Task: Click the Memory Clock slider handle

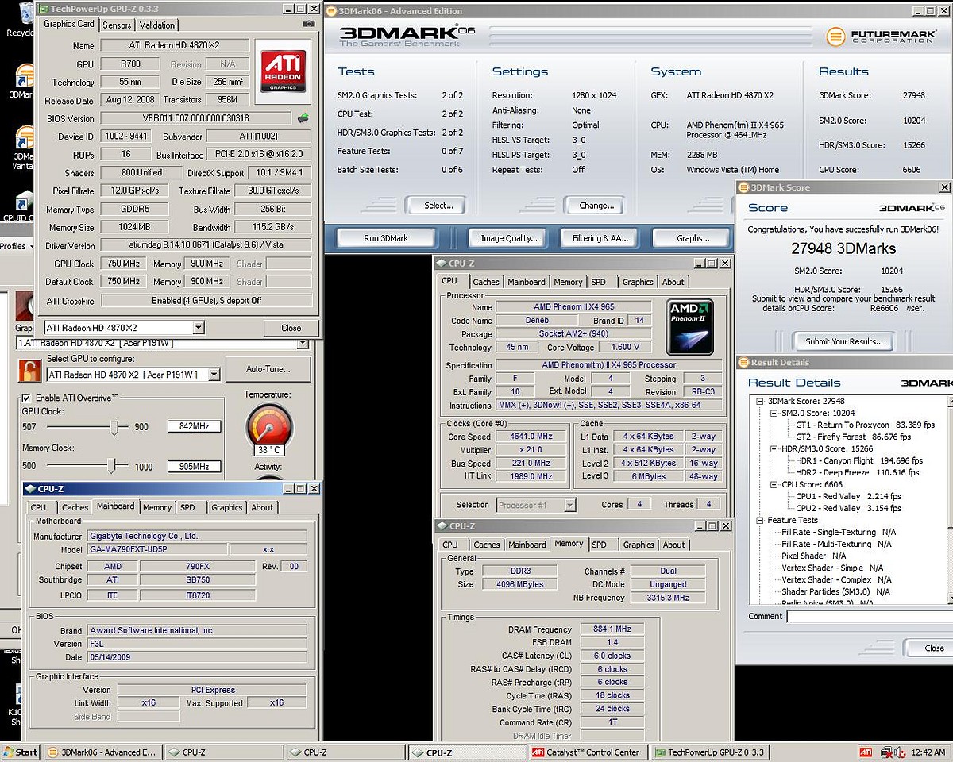Action: (x=111, y=467)
